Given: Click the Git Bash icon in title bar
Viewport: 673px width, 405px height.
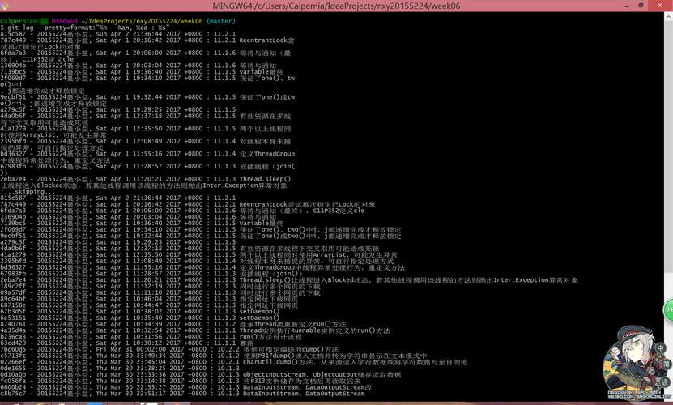Looking at the screenshot, I should (x=6, y=5).
